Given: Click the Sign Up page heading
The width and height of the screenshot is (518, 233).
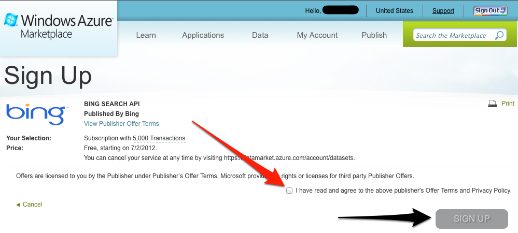Looking at the screenshot, I should point(48,76).
